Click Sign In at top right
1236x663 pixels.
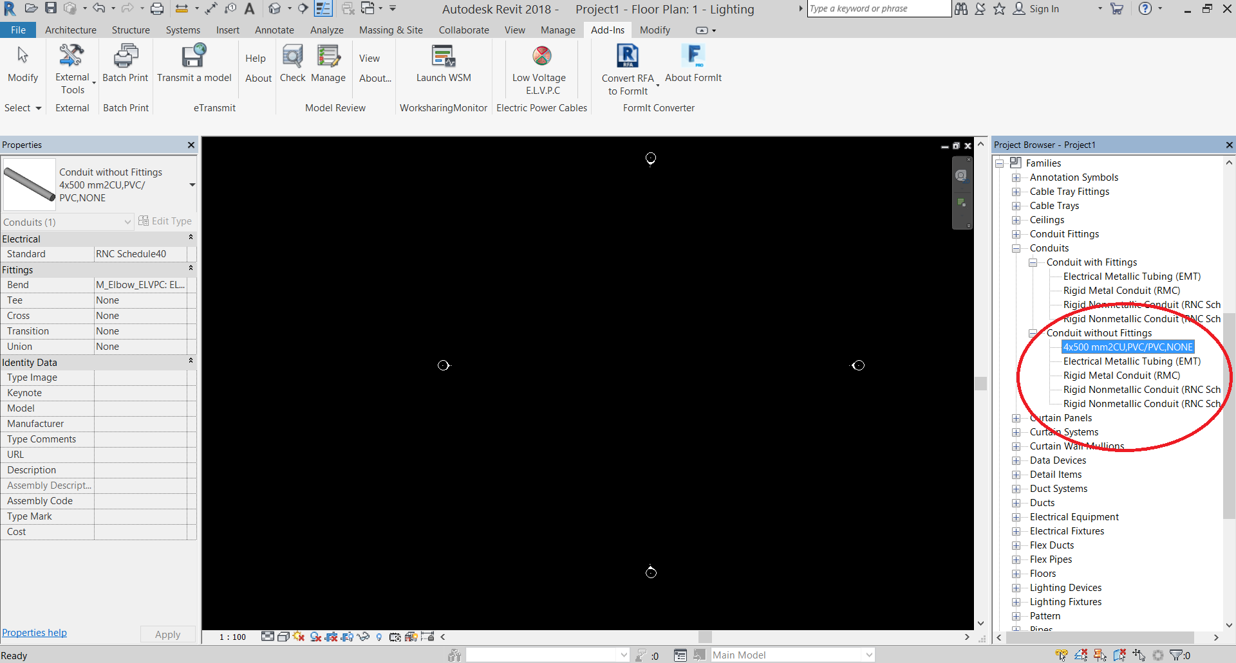click(1036, 9)
